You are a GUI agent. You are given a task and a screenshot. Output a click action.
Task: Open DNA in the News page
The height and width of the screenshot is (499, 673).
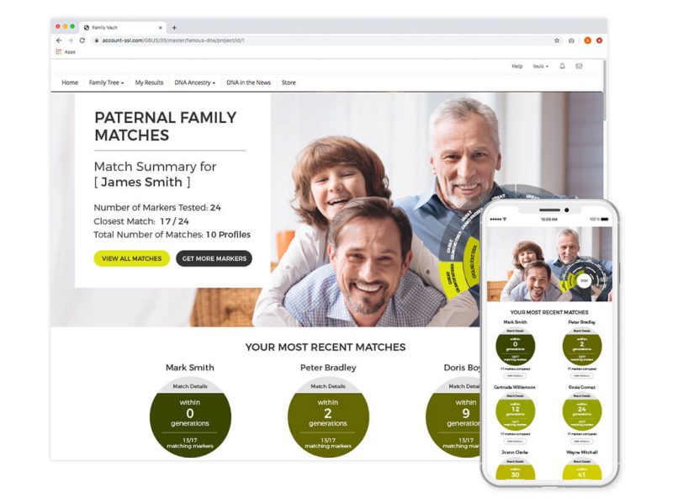tap(248, 82)
